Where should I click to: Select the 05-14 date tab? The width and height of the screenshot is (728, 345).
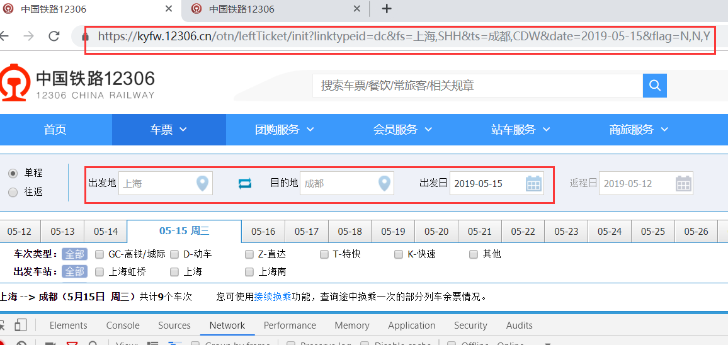106,231
